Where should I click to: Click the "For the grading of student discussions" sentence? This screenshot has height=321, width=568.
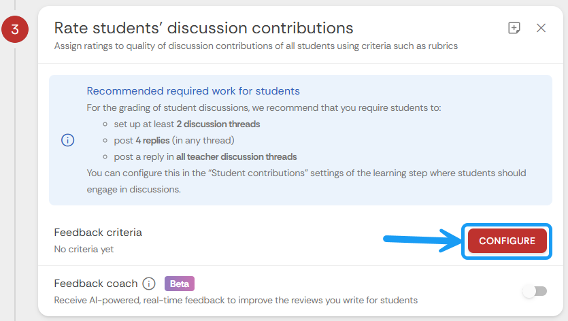click(x=264, y=107)
